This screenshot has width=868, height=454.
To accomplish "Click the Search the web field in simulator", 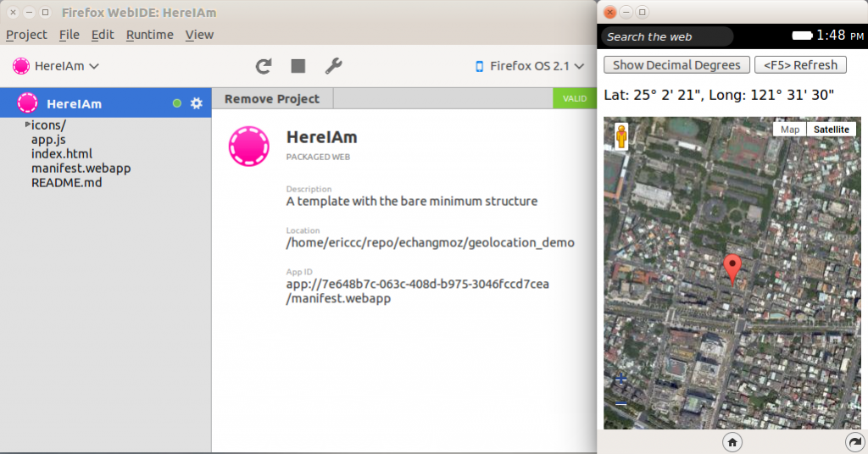I will [x=667, y=36].
